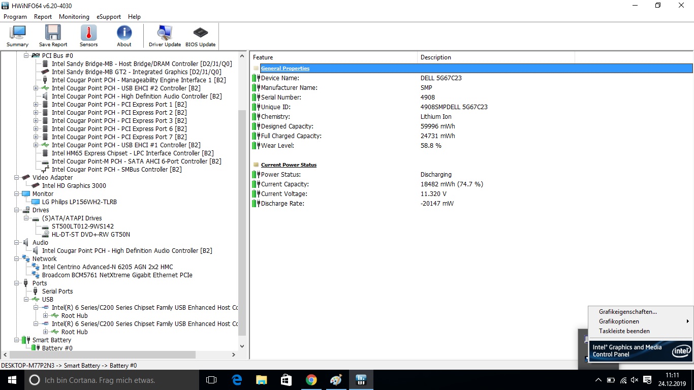
Task: Click the Network category icon
Action: click(26, 258)
